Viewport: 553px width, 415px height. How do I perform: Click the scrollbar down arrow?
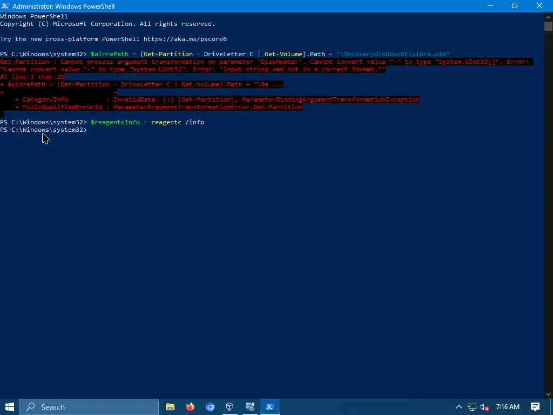[548, 394]
